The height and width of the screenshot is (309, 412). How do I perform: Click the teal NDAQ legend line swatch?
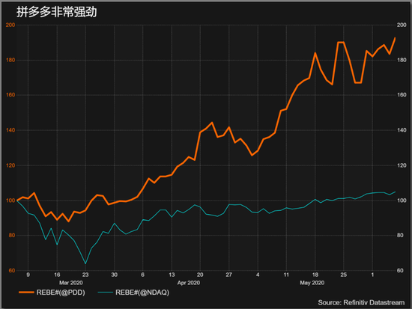(x=105, y=293)
